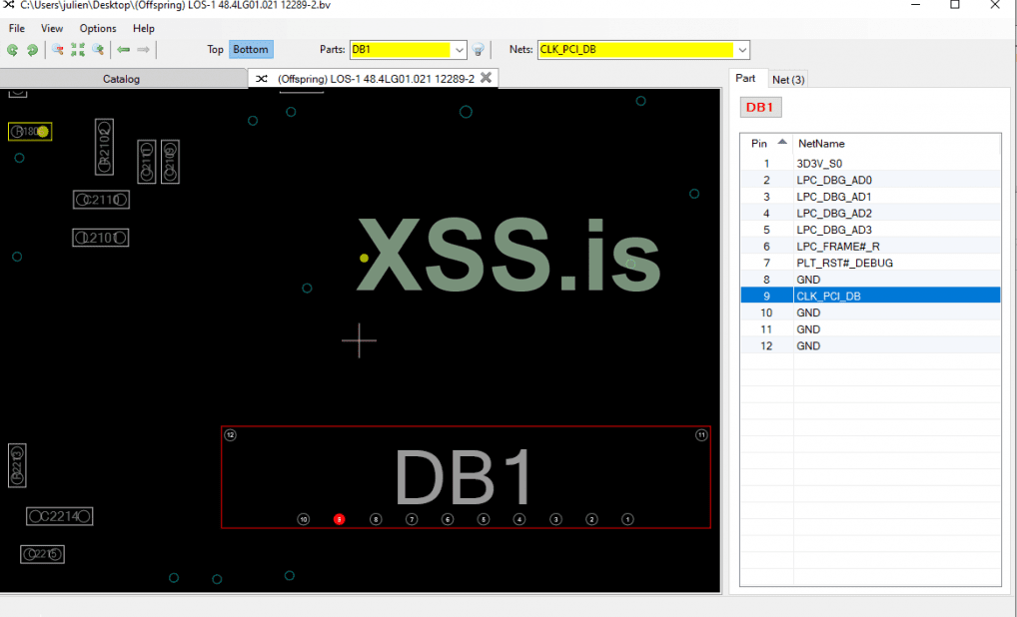The image size is (1017, 617).
Task: Switch to the Net (3) tab
Action: [x=788, y=79]
